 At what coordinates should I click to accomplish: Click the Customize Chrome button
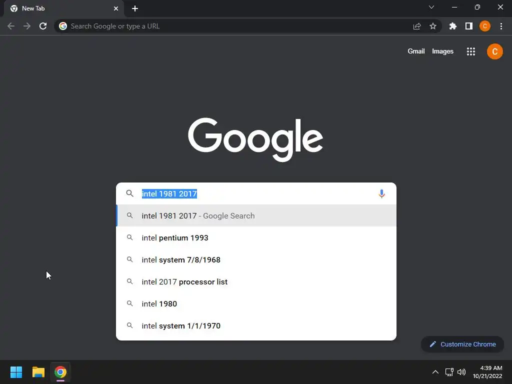[x=462, y=344]
